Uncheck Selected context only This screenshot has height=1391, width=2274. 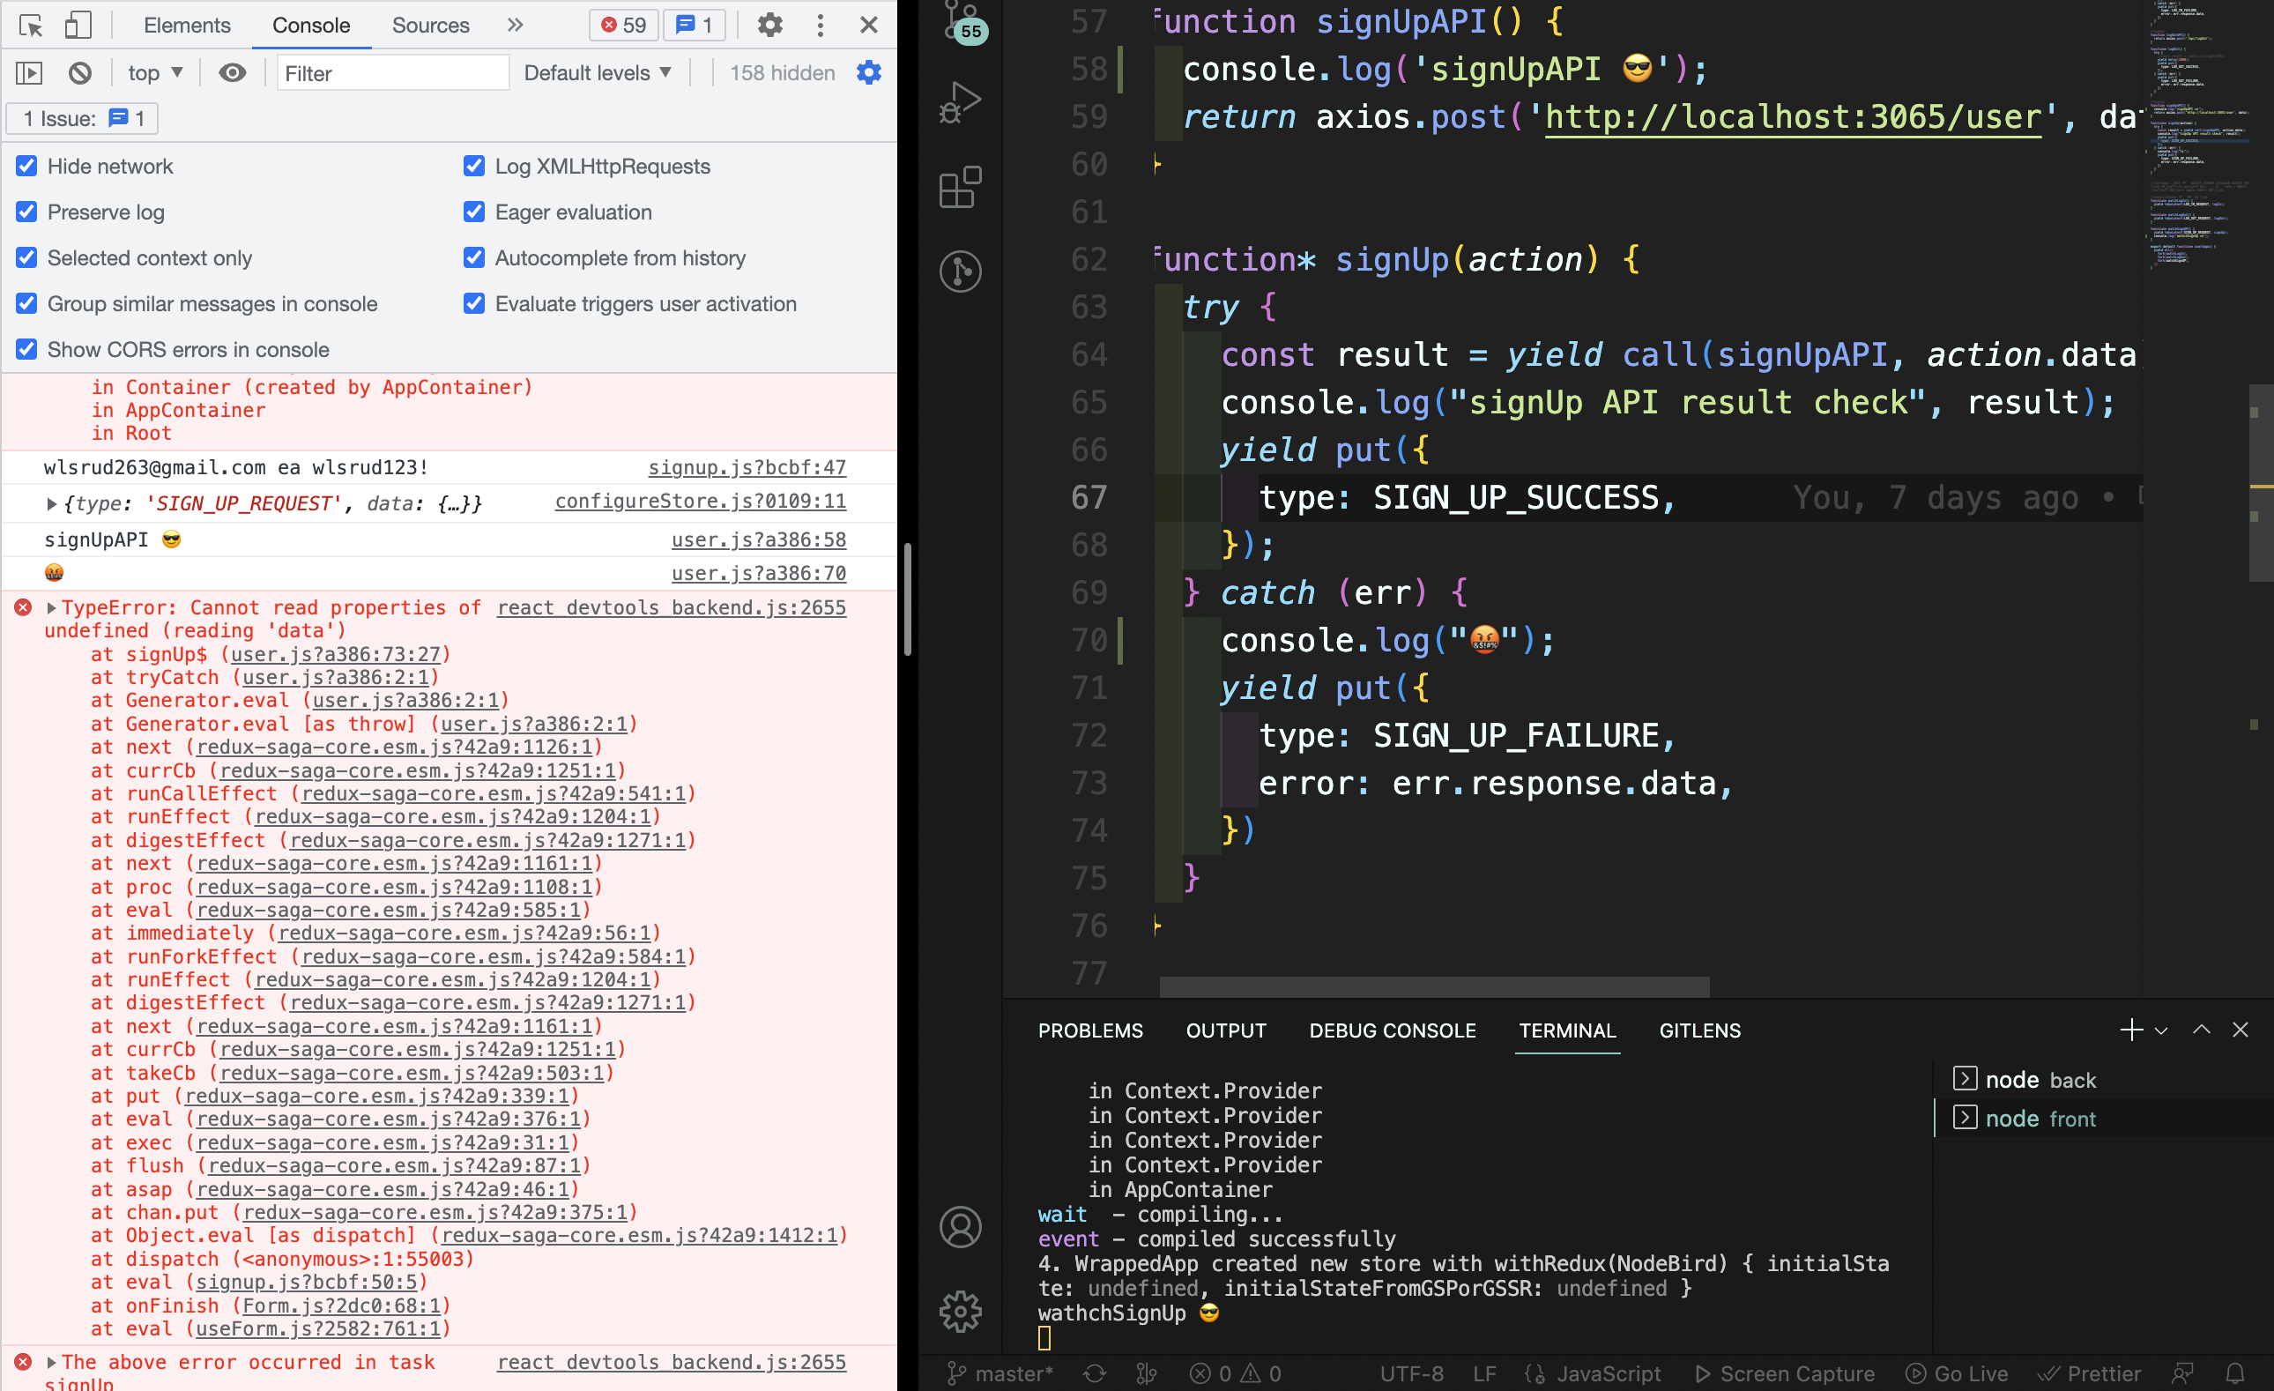[26, 258]
